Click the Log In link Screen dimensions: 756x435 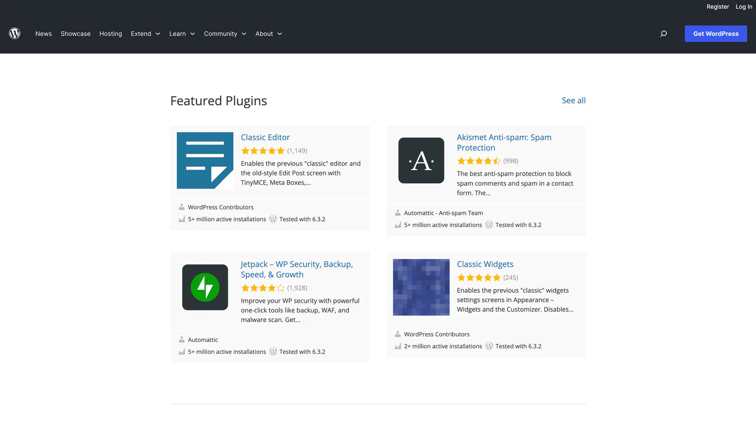[x=744, y=7]
